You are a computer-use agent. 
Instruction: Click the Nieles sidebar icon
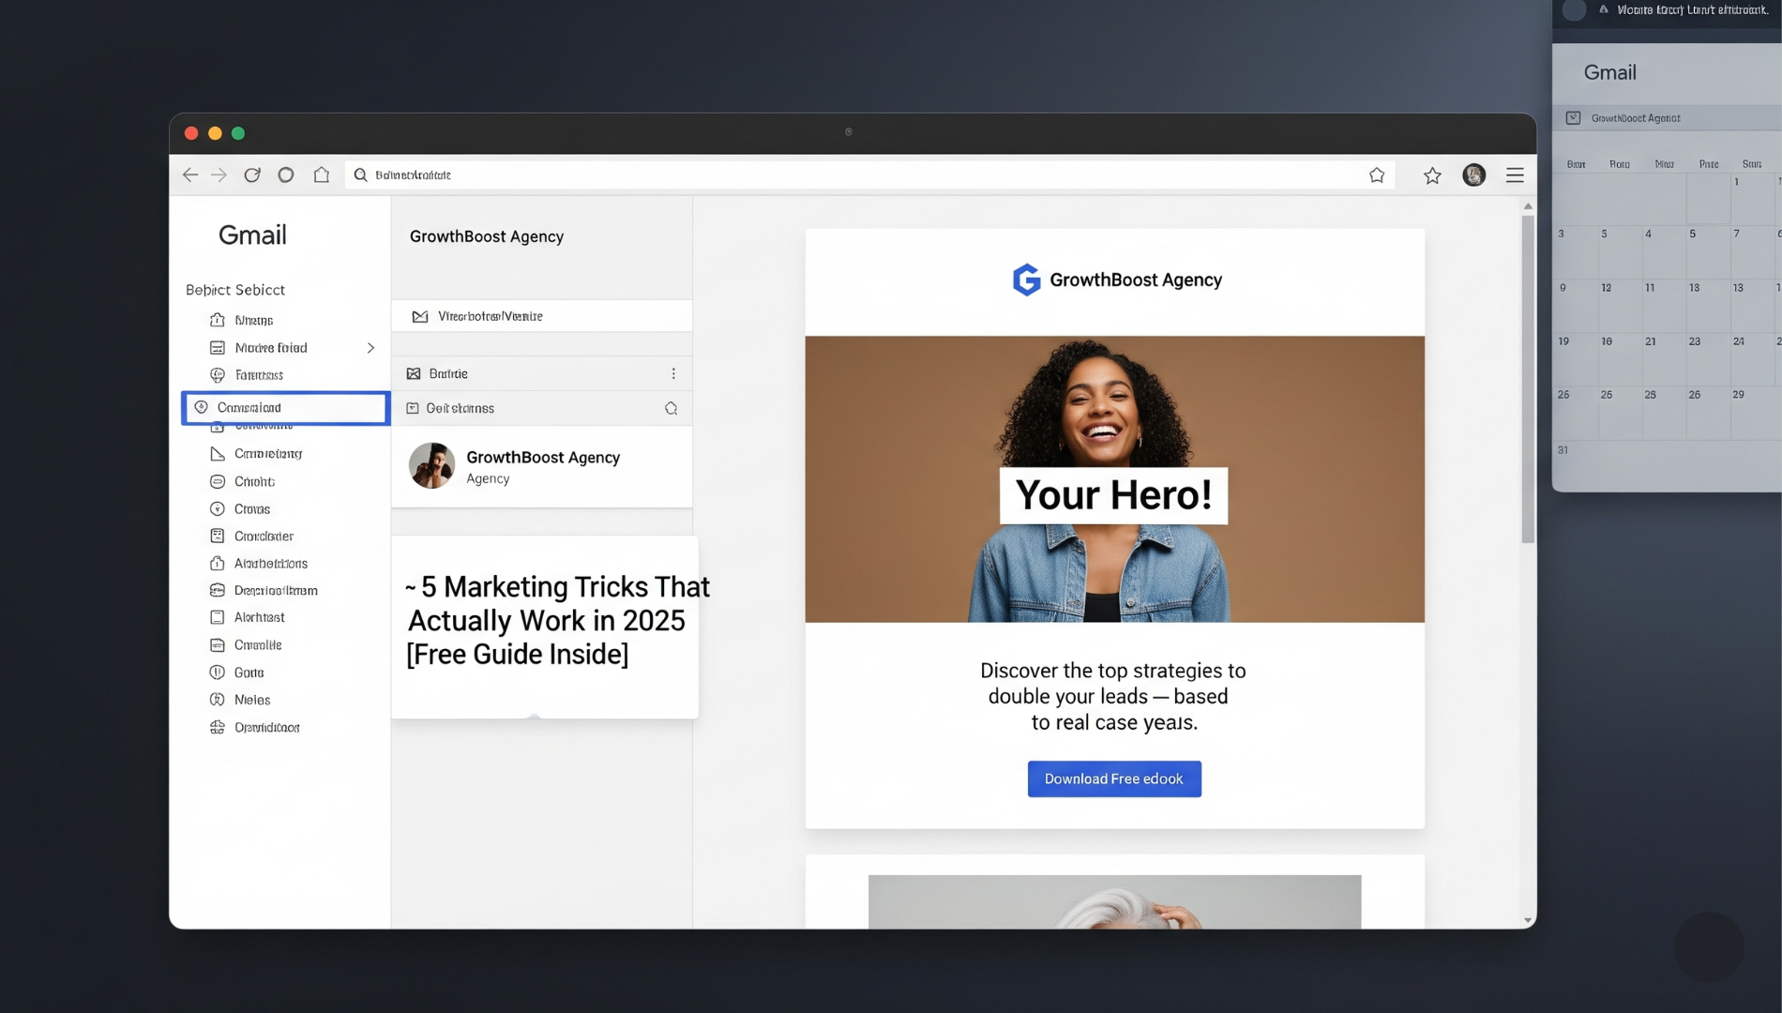pyautogui.click(x=218, y=700)
